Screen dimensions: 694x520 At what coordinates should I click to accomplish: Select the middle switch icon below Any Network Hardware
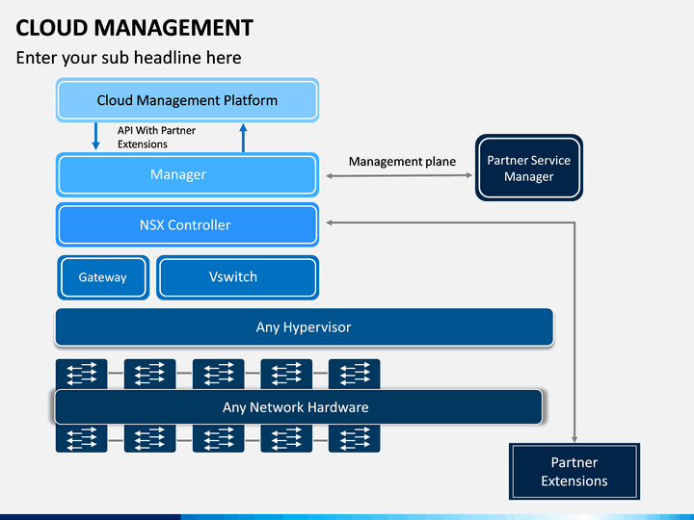[218, 438]
